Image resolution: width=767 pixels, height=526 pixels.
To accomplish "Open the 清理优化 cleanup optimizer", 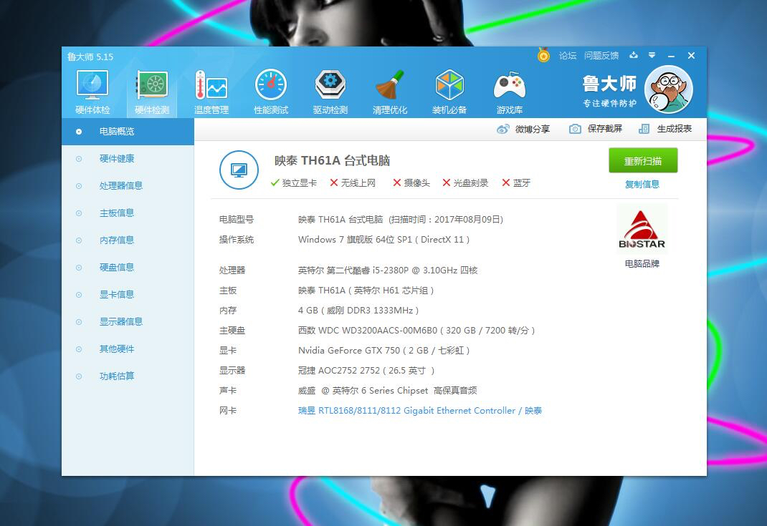I will point(390,89).
